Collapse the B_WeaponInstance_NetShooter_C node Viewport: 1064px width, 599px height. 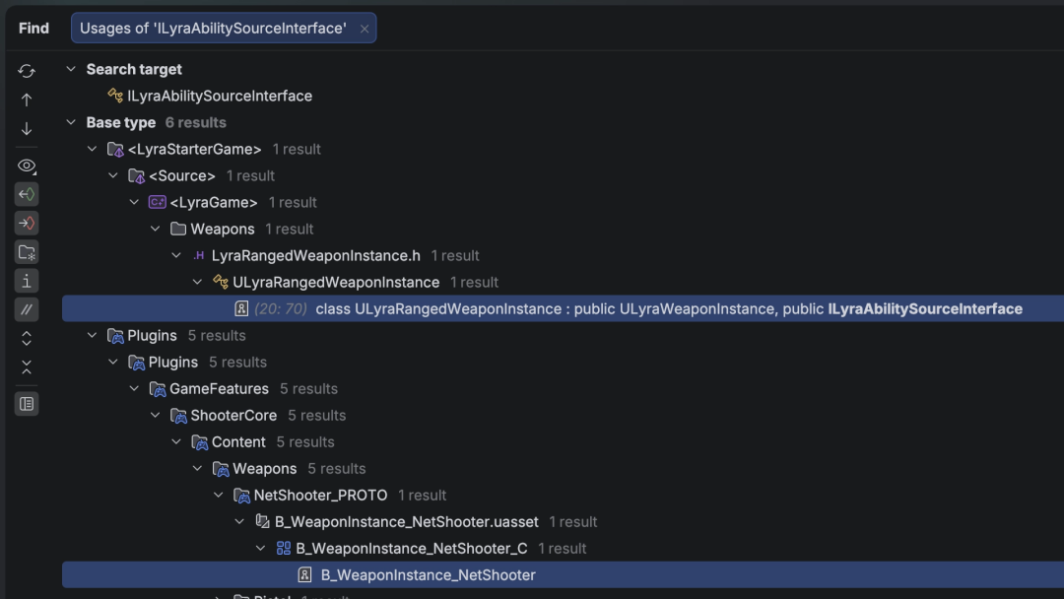click(x=260, y=548)
